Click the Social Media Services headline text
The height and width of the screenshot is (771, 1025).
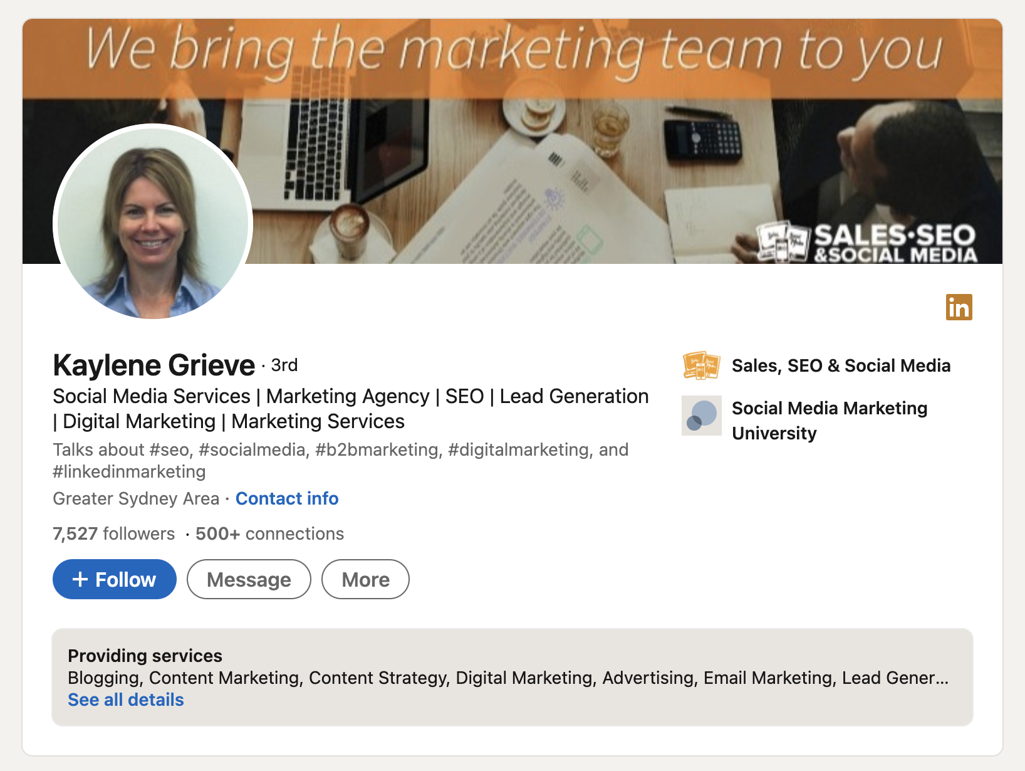click(351, 409)
